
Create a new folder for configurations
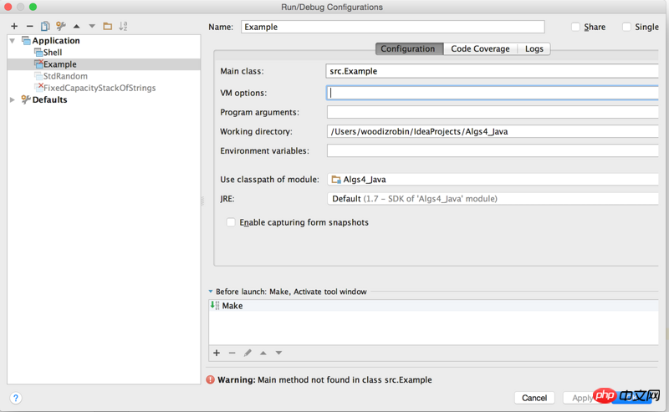point(107,26)
